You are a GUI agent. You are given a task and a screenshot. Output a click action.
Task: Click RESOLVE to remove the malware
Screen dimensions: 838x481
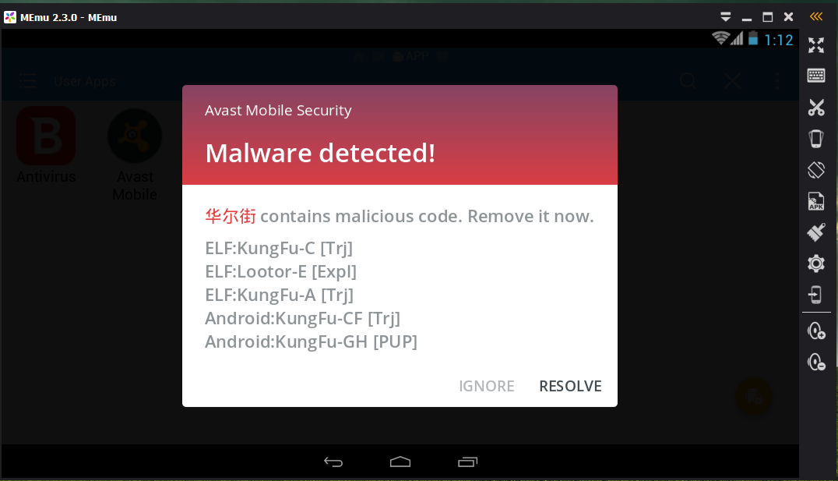[x=570, y=386]
